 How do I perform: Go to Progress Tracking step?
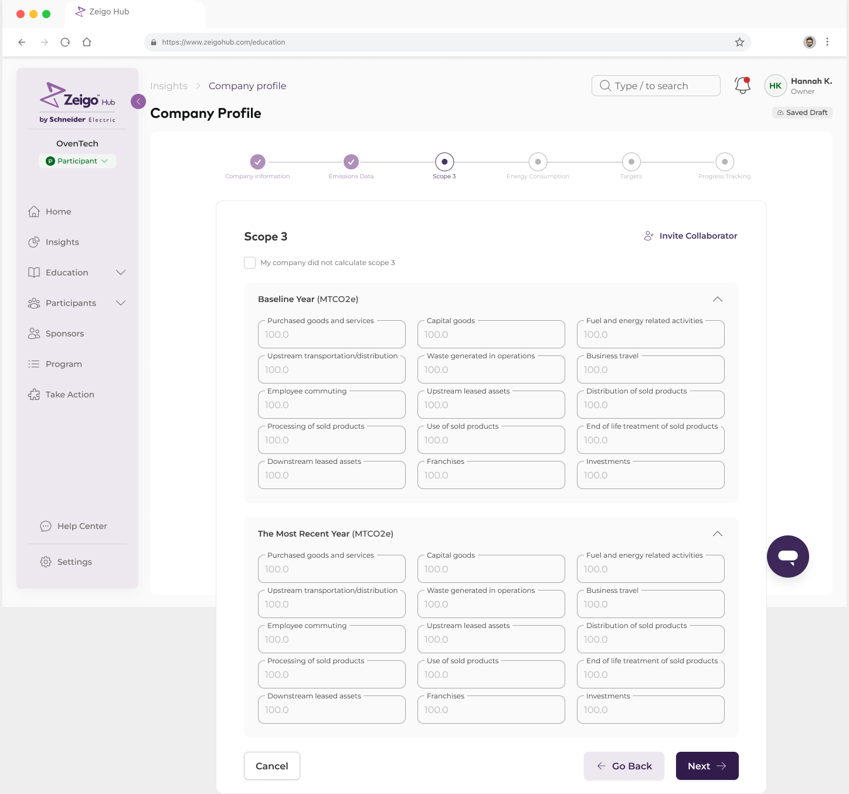725,162
